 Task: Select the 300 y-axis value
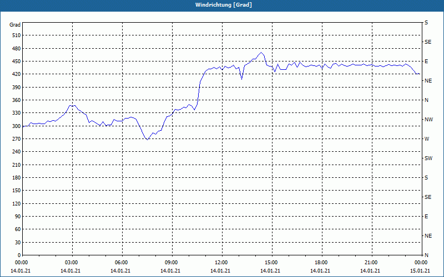17,126
